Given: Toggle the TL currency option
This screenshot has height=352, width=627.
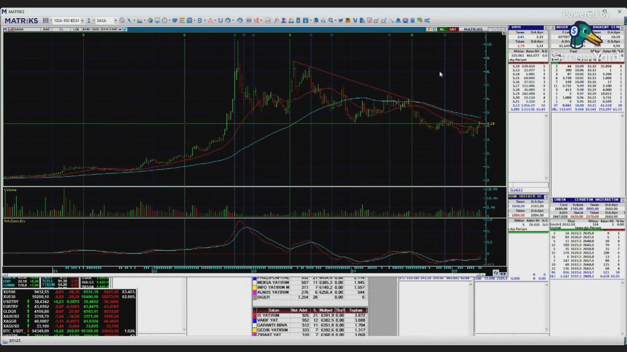Looking at the screenshot, I should point(61,29).
